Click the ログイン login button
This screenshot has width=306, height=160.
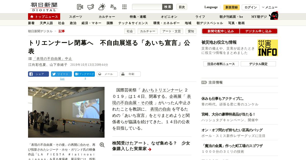point(251,7)
